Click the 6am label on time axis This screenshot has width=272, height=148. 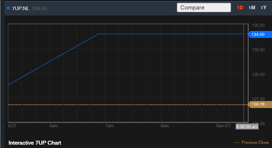click(x=54, y=126)
